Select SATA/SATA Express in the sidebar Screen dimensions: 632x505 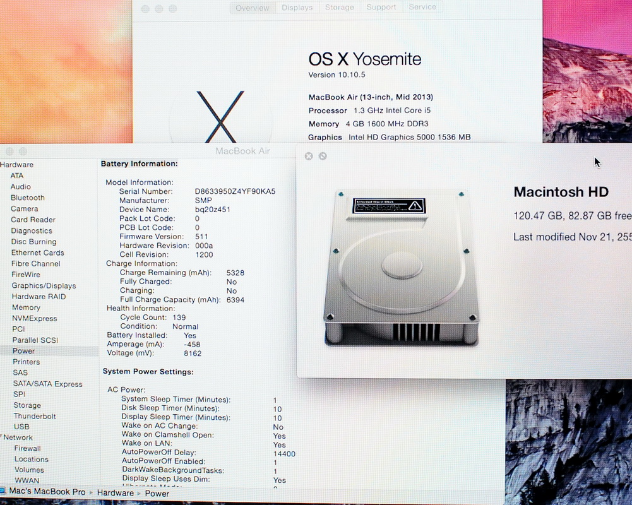(47, 384)
